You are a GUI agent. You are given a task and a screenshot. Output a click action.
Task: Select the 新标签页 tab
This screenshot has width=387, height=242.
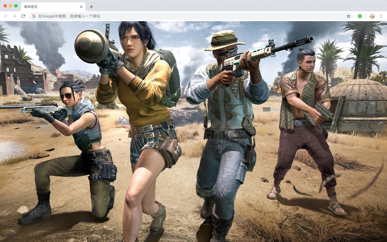click(x=53, y=7)
